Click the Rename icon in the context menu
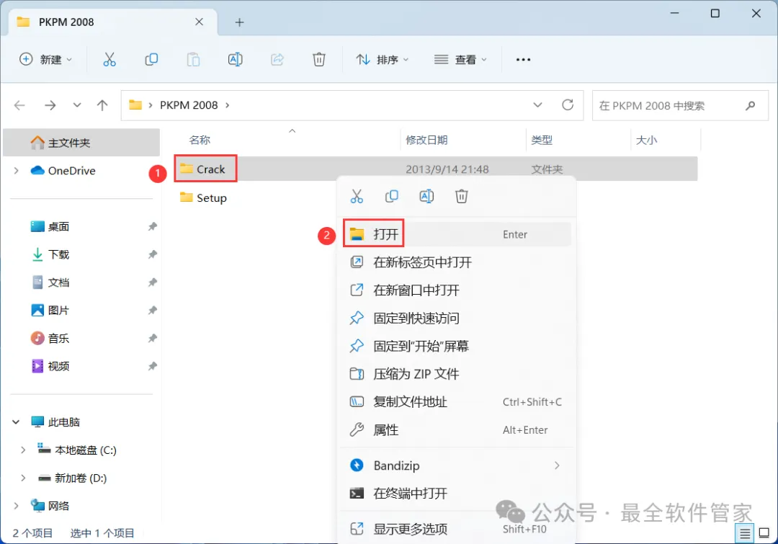 click(426, 197)
